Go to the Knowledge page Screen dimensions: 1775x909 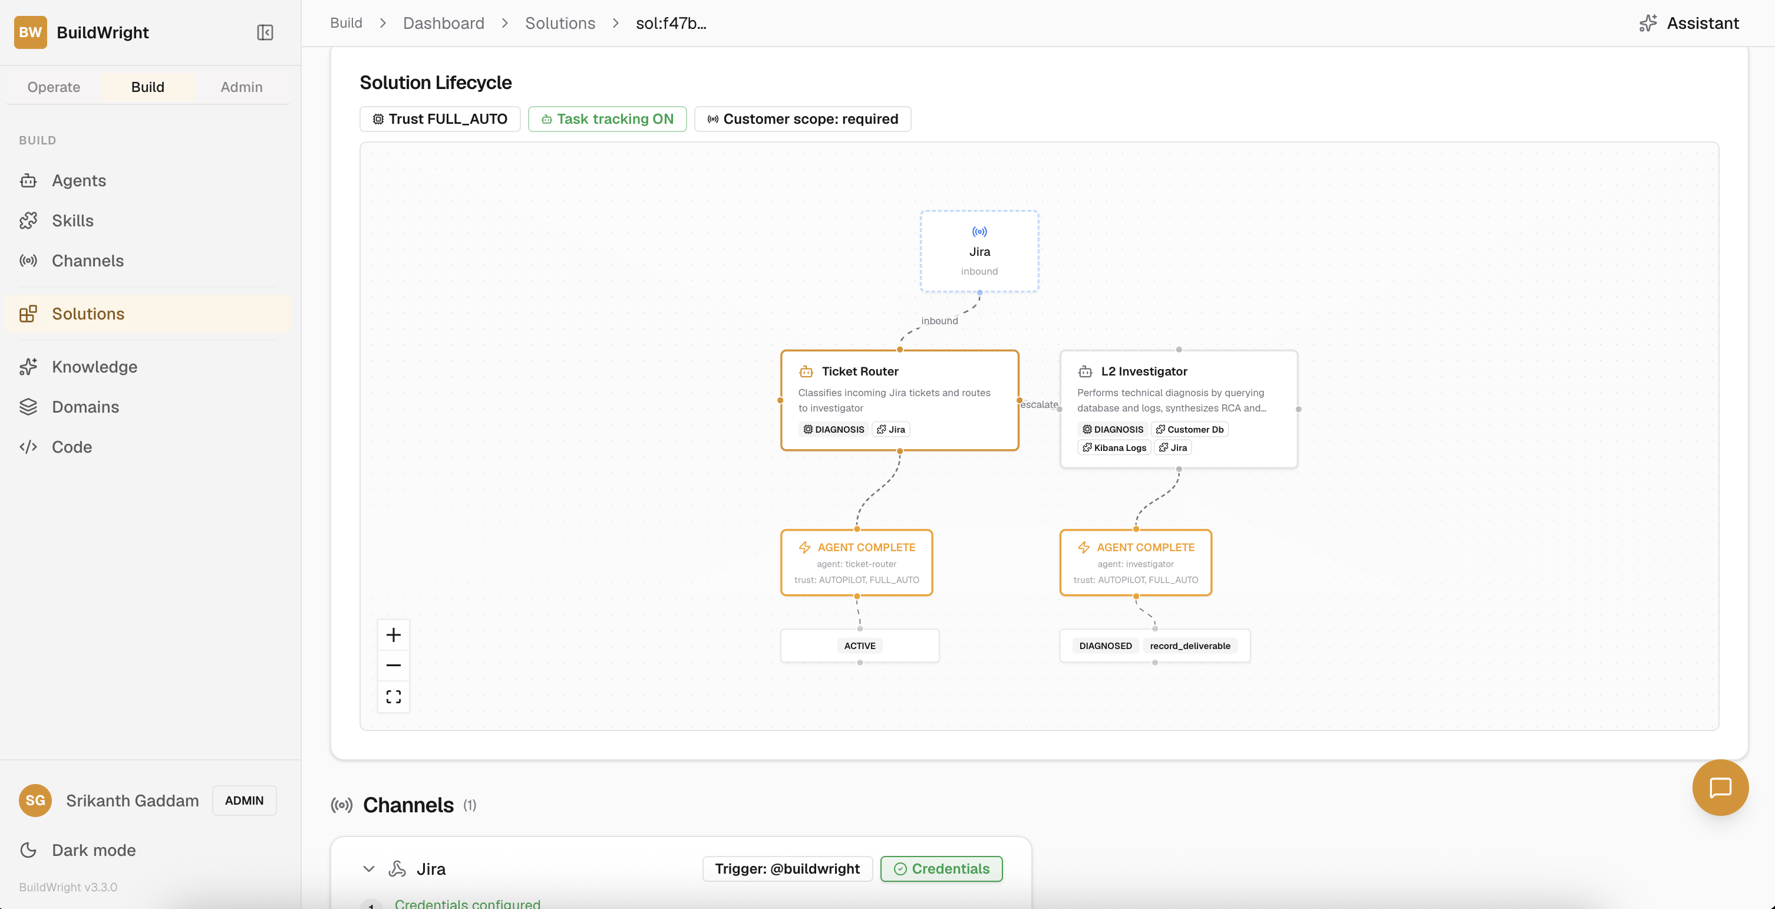(148, 367)
